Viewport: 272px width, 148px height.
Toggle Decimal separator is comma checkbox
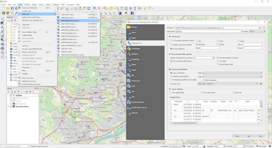[218, 58]
